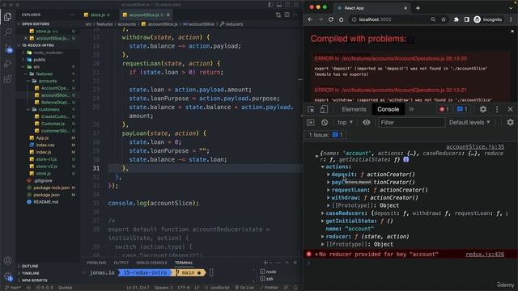Open the OUTPUT panel tab
Image resolution: width=518 pixels, height=291 pixels.
click(121, 263)
